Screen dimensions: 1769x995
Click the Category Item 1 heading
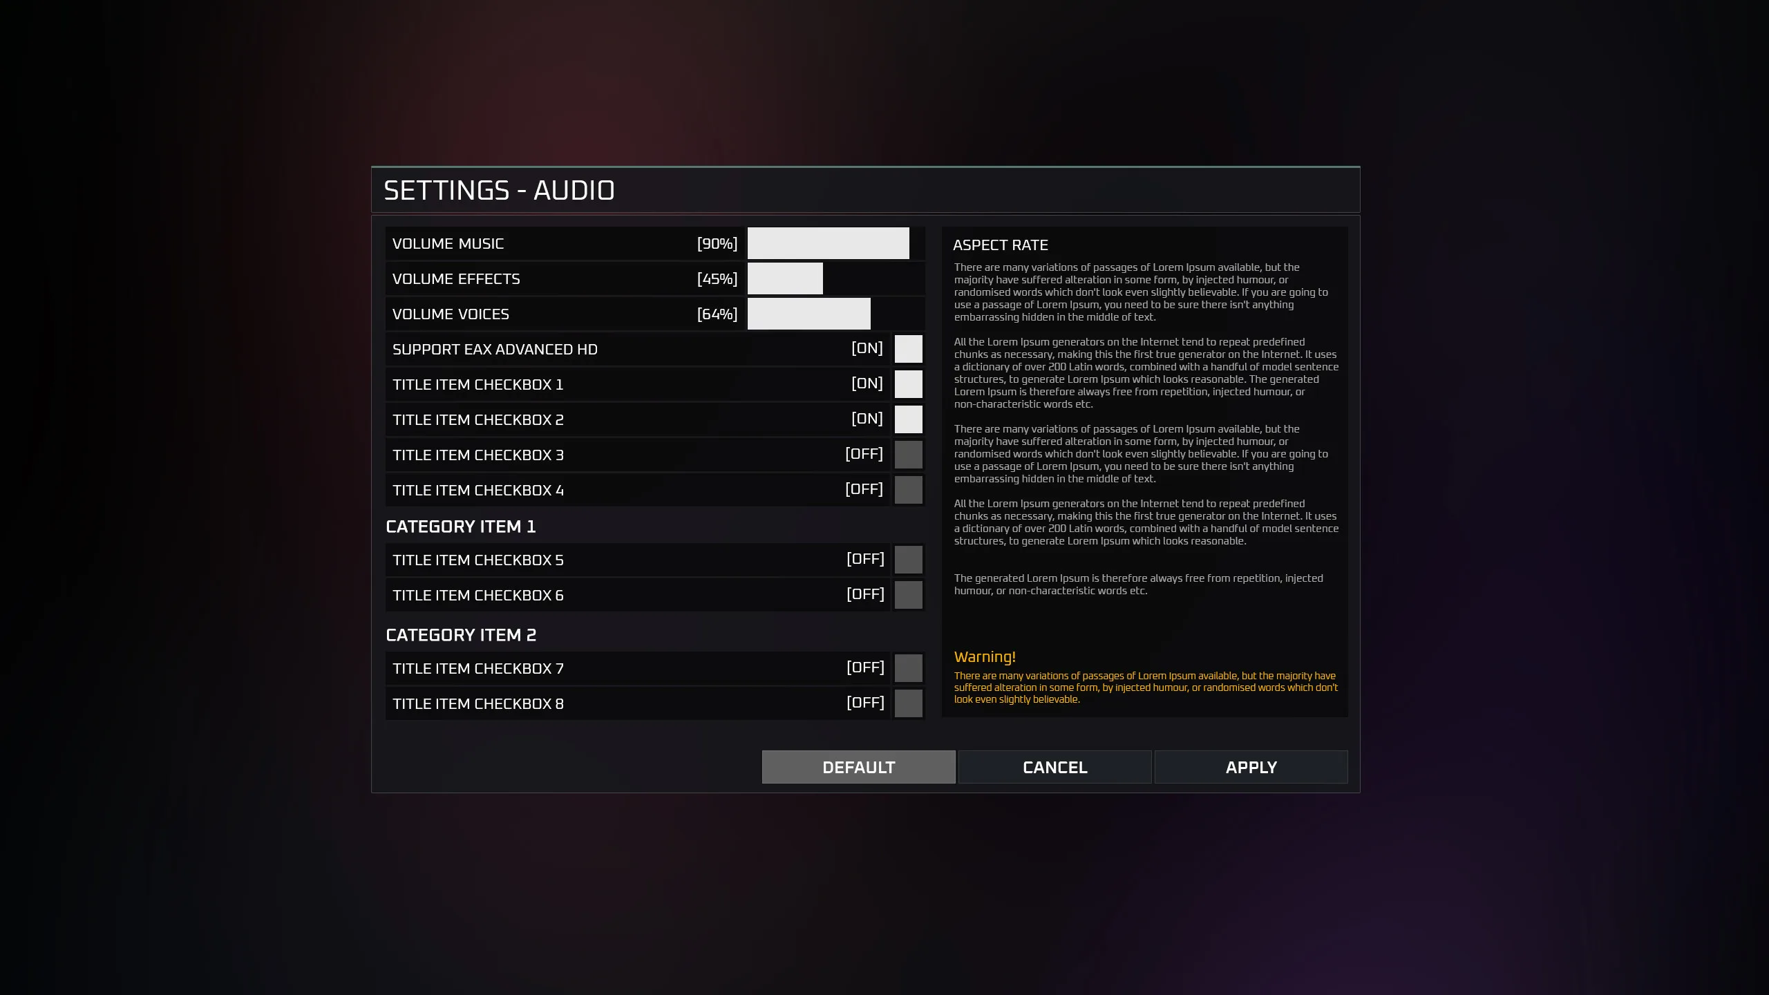click(461, 527)
